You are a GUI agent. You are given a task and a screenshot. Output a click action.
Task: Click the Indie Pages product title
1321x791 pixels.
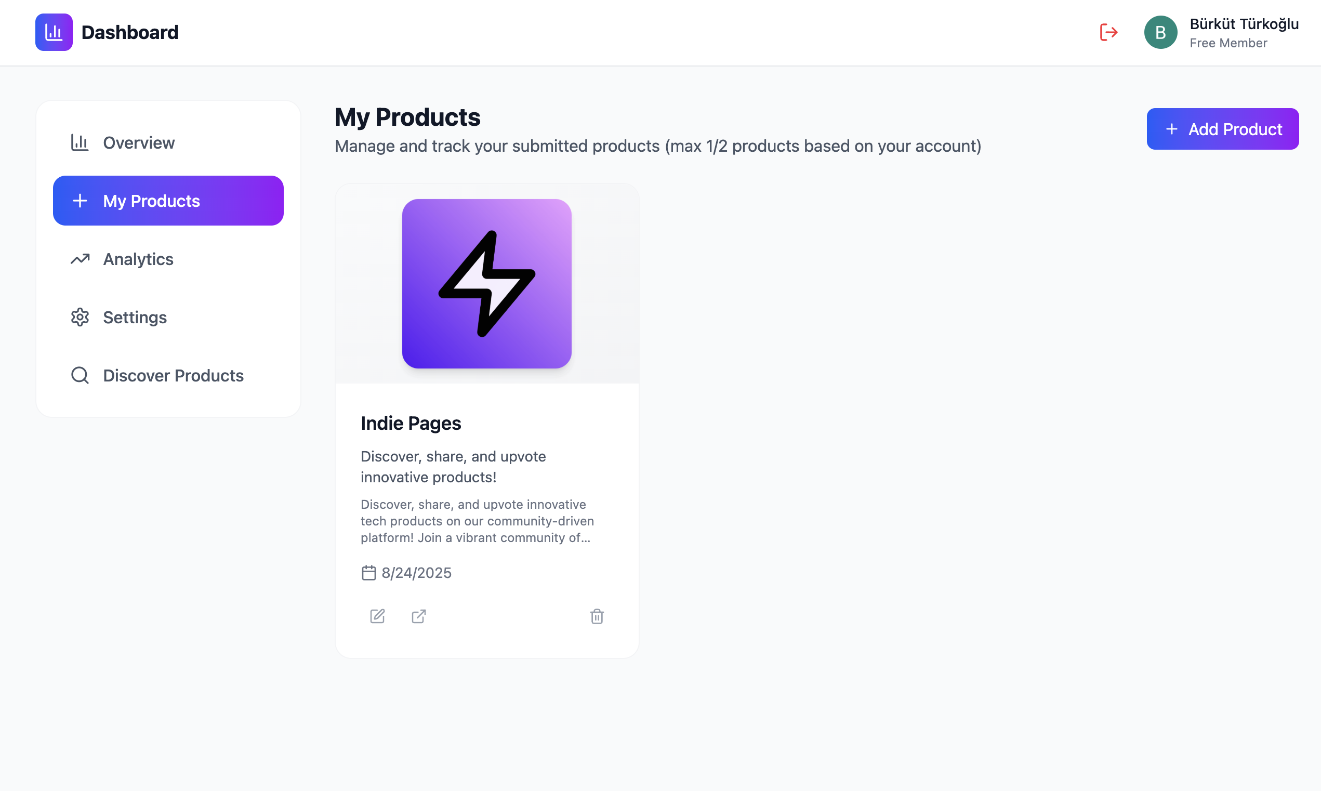[x=411, y=423]
